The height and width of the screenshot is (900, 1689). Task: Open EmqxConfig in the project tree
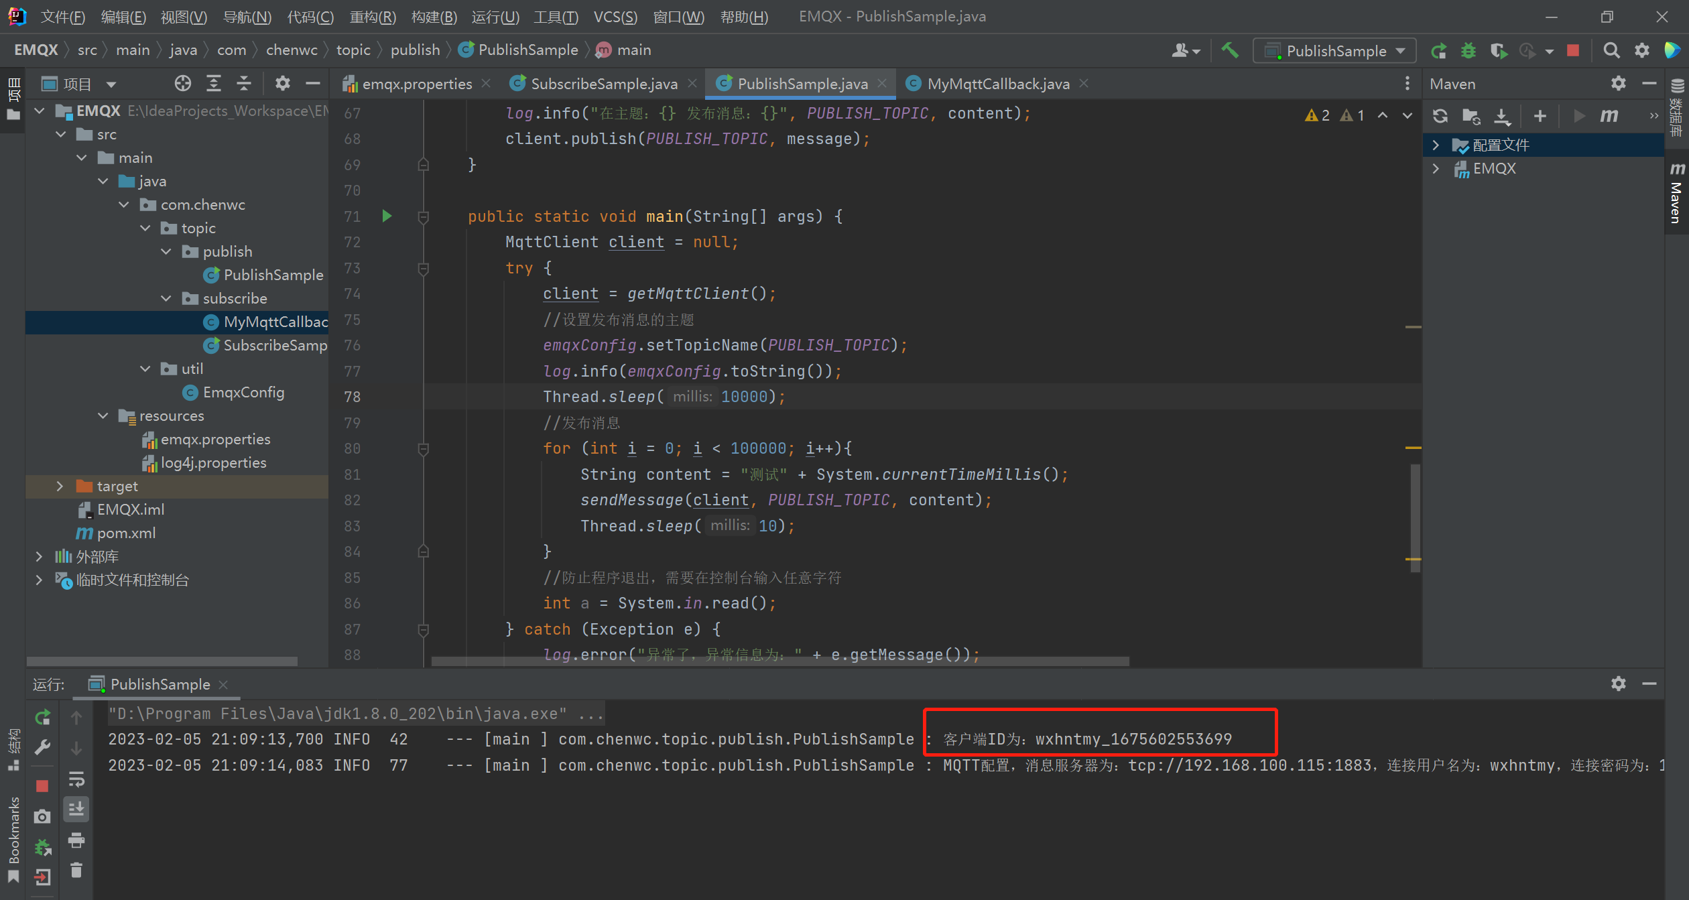click(x=243, y=392)
